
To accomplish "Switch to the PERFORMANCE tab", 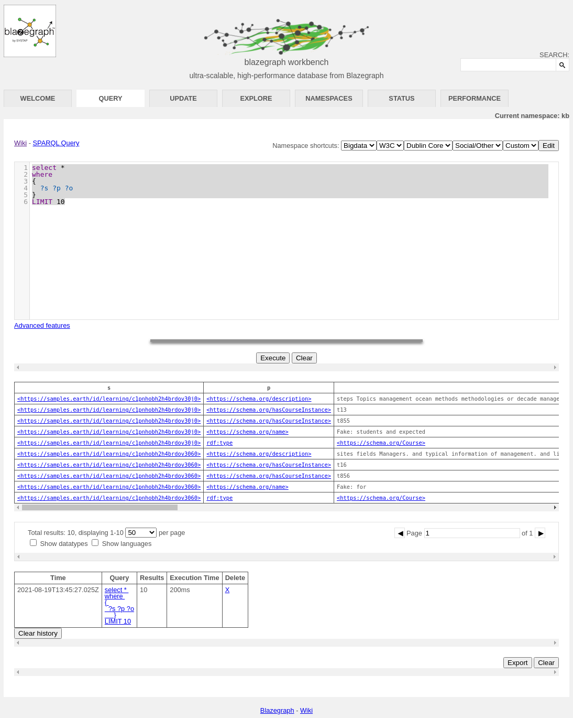I will pyautogui.click(x=475, y=99).
